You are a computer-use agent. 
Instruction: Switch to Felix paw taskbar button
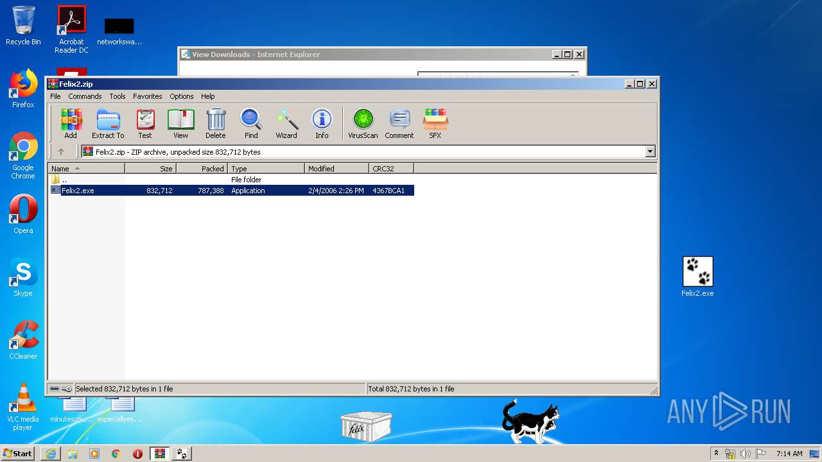[x=182, y=454]
